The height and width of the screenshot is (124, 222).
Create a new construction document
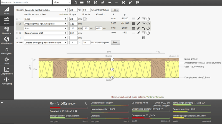[x=75, y=2]
